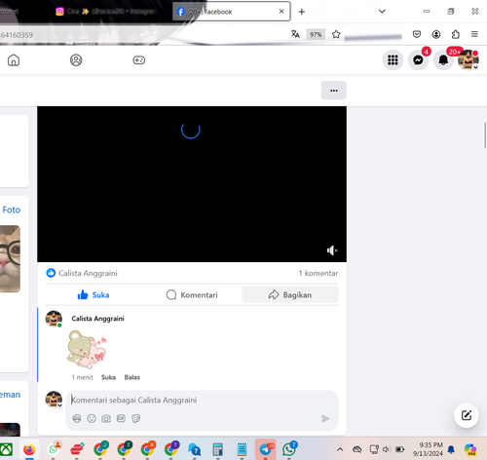
Task: View who reacted: Calista Anggraini
Action: [88, 273]
